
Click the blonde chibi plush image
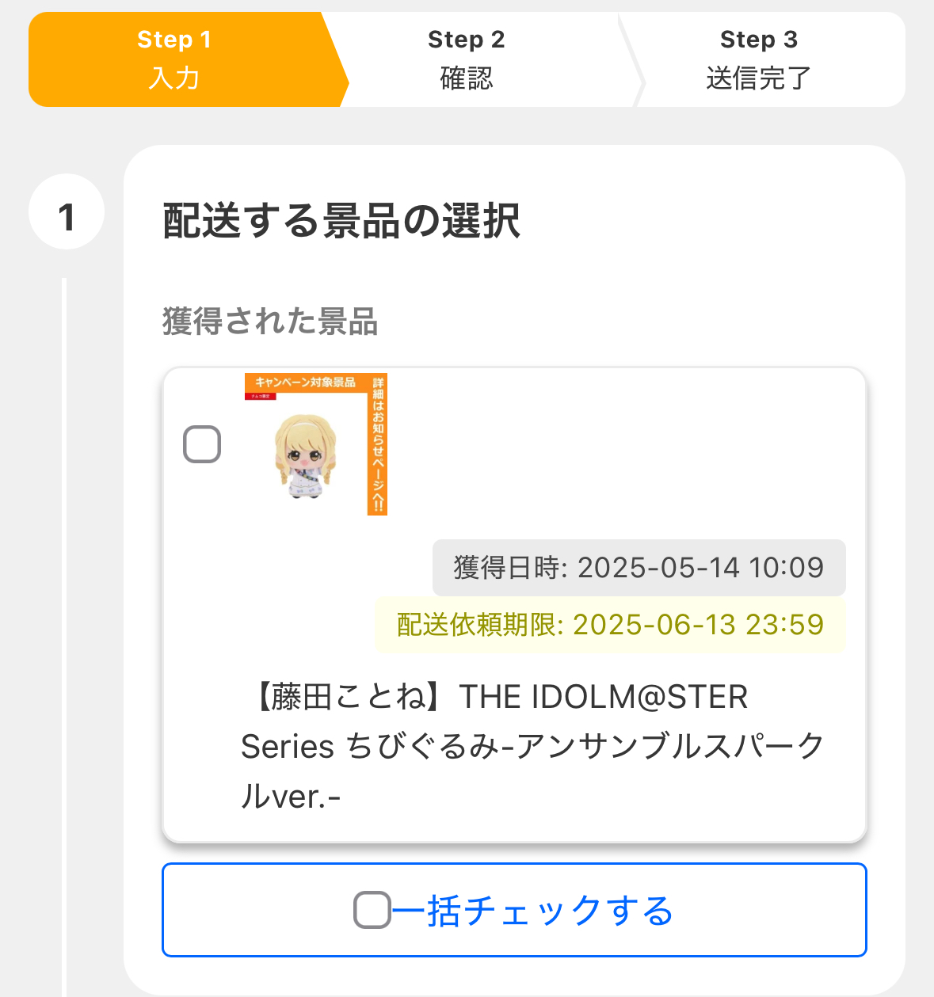point(305,455)
